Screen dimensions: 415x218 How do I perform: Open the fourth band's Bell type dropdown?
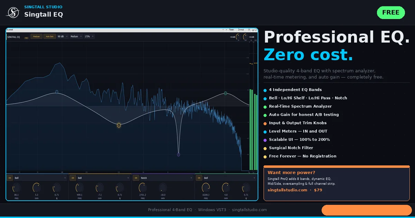point(229,178)
